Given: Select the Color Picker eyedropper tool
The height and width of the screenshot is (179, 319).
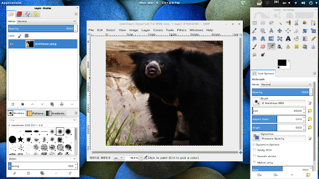Looking at the screenshot, I should click(x=254, y=31).
